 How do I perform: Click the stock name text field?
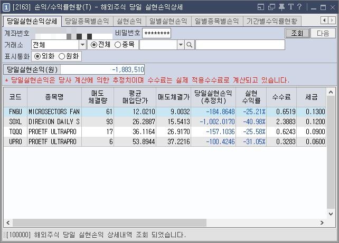[x=240, y=45]
